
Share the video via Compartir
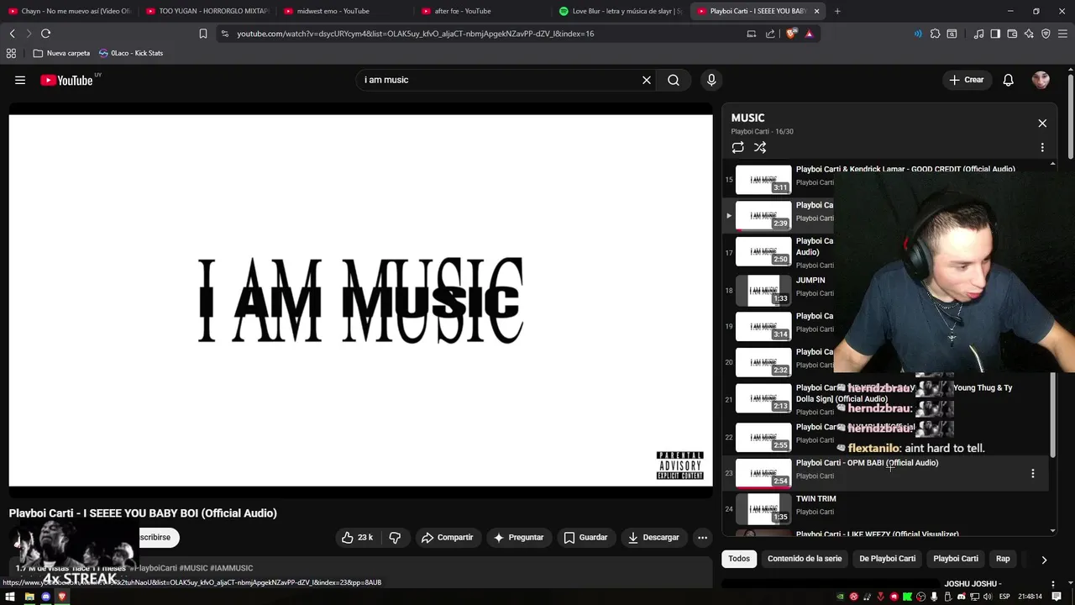click(x=447, y=538)
